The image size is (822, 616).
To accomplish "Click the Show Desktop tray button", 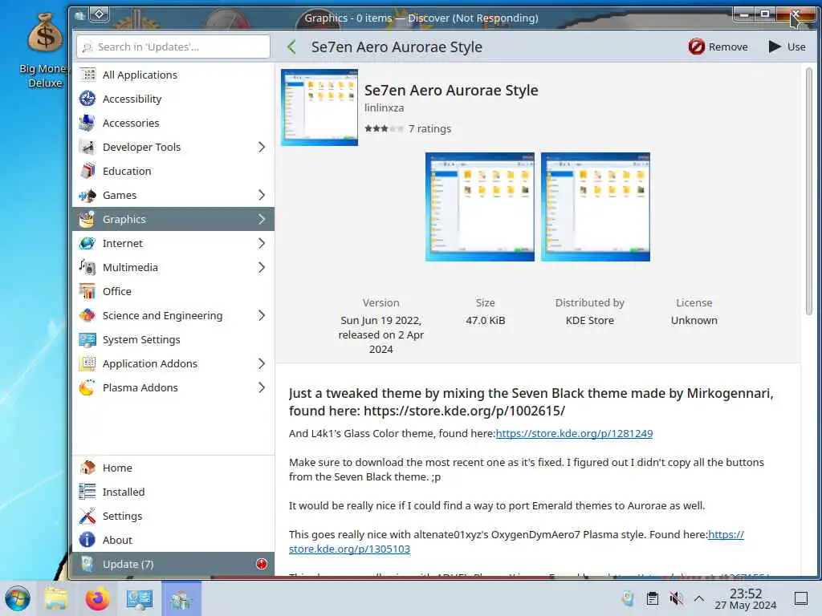I will coord(801,598).
